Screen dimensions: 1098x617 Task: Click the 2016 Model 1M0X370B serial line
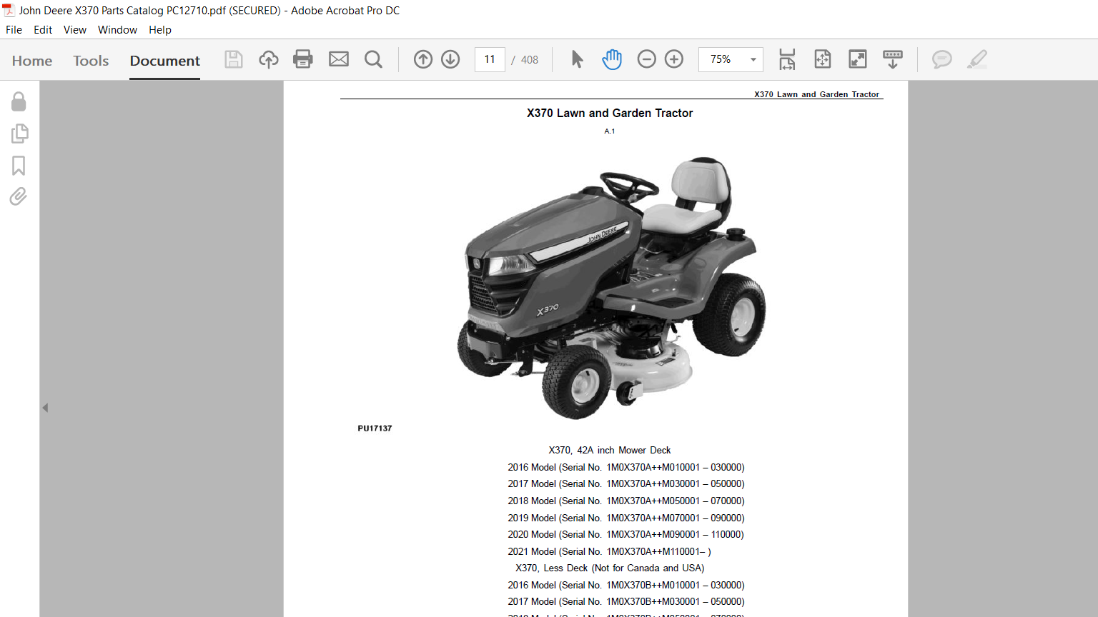[x=626, y=585]
